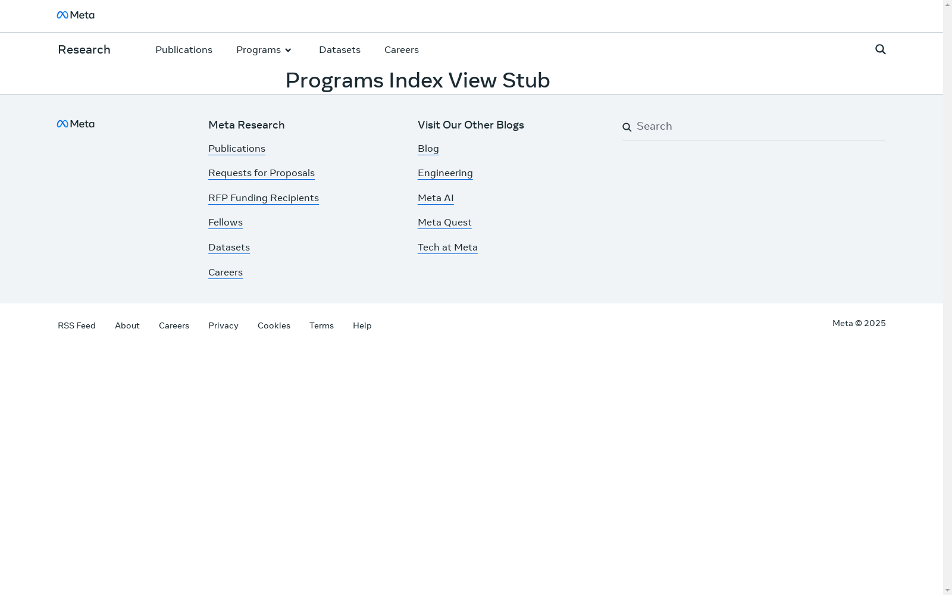Open Requests for Proposals link

coord(261,173)
